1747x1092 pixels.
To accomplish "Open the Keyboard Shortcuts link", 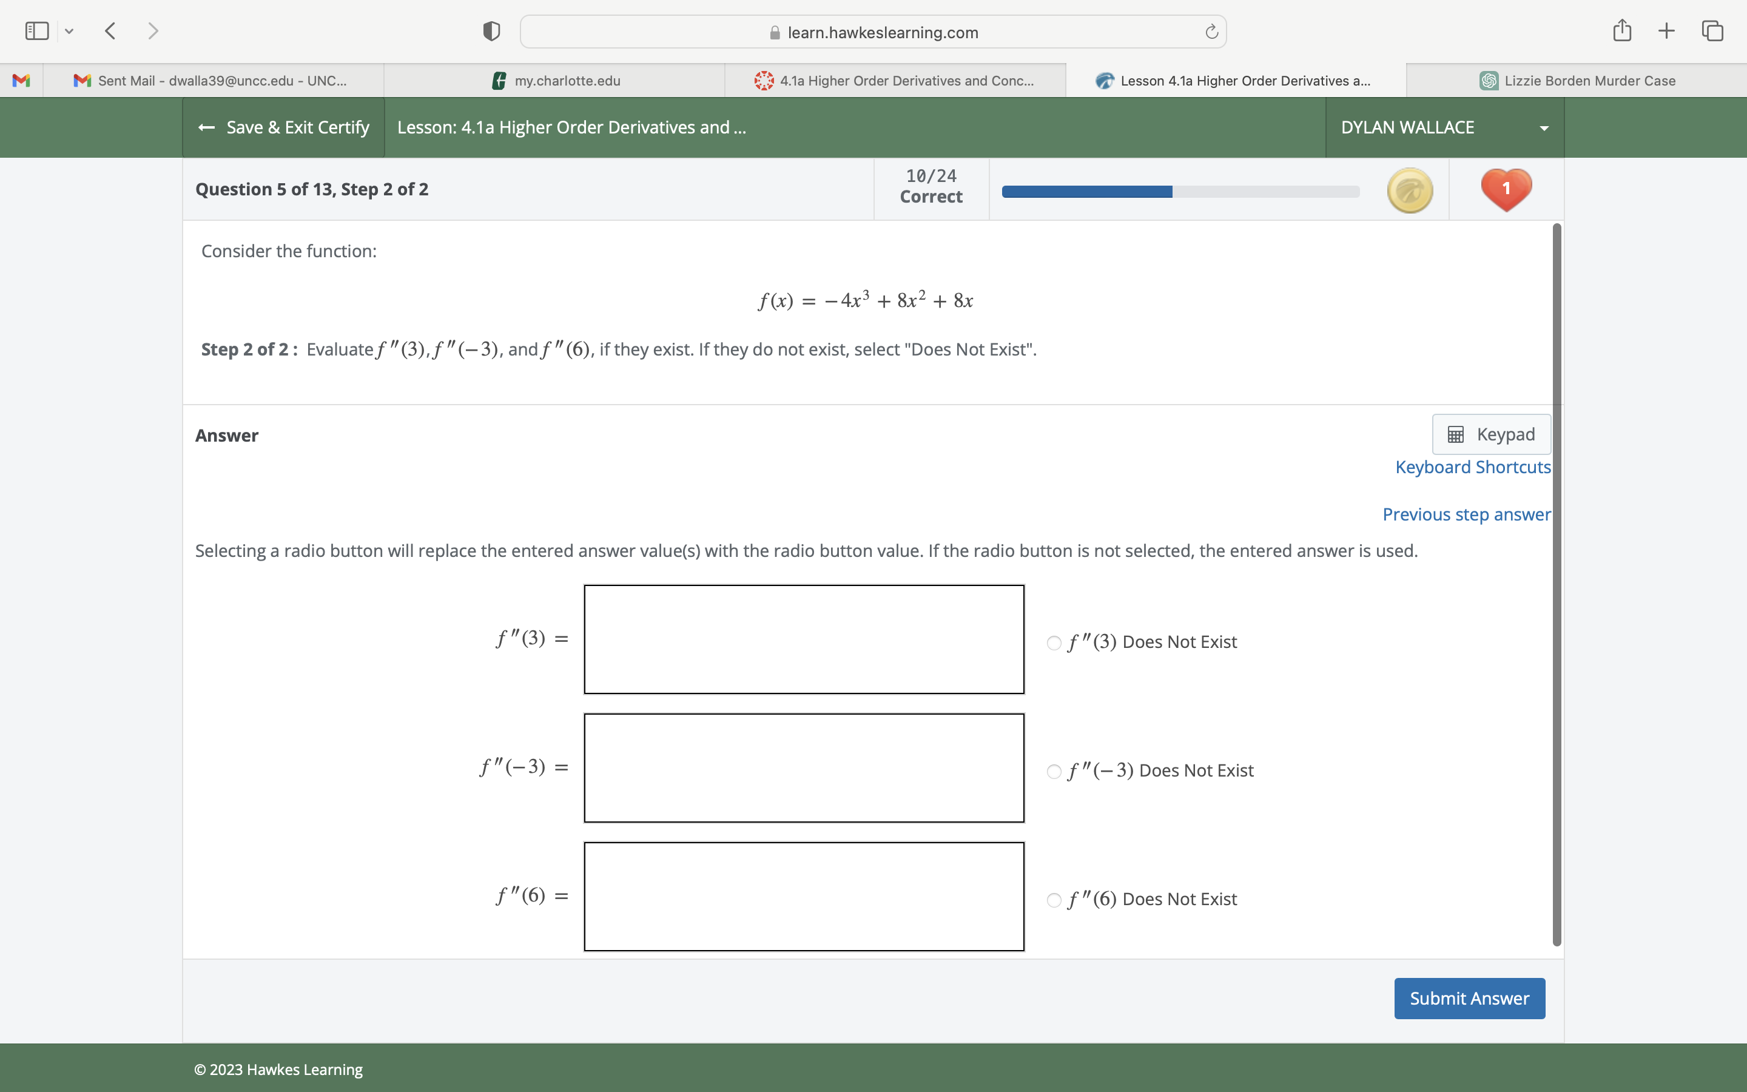I will coord(1473,467).
